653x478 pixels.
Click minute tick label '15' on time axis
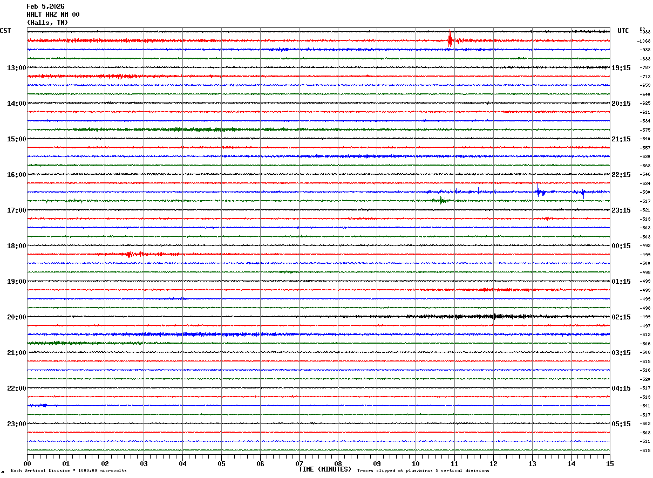[610, 463]
